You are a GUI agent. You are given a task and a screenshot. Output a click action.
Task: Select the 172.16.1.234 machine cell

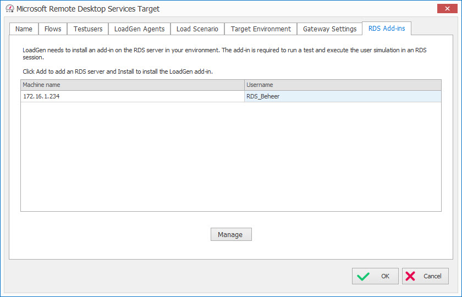point(133,96)
